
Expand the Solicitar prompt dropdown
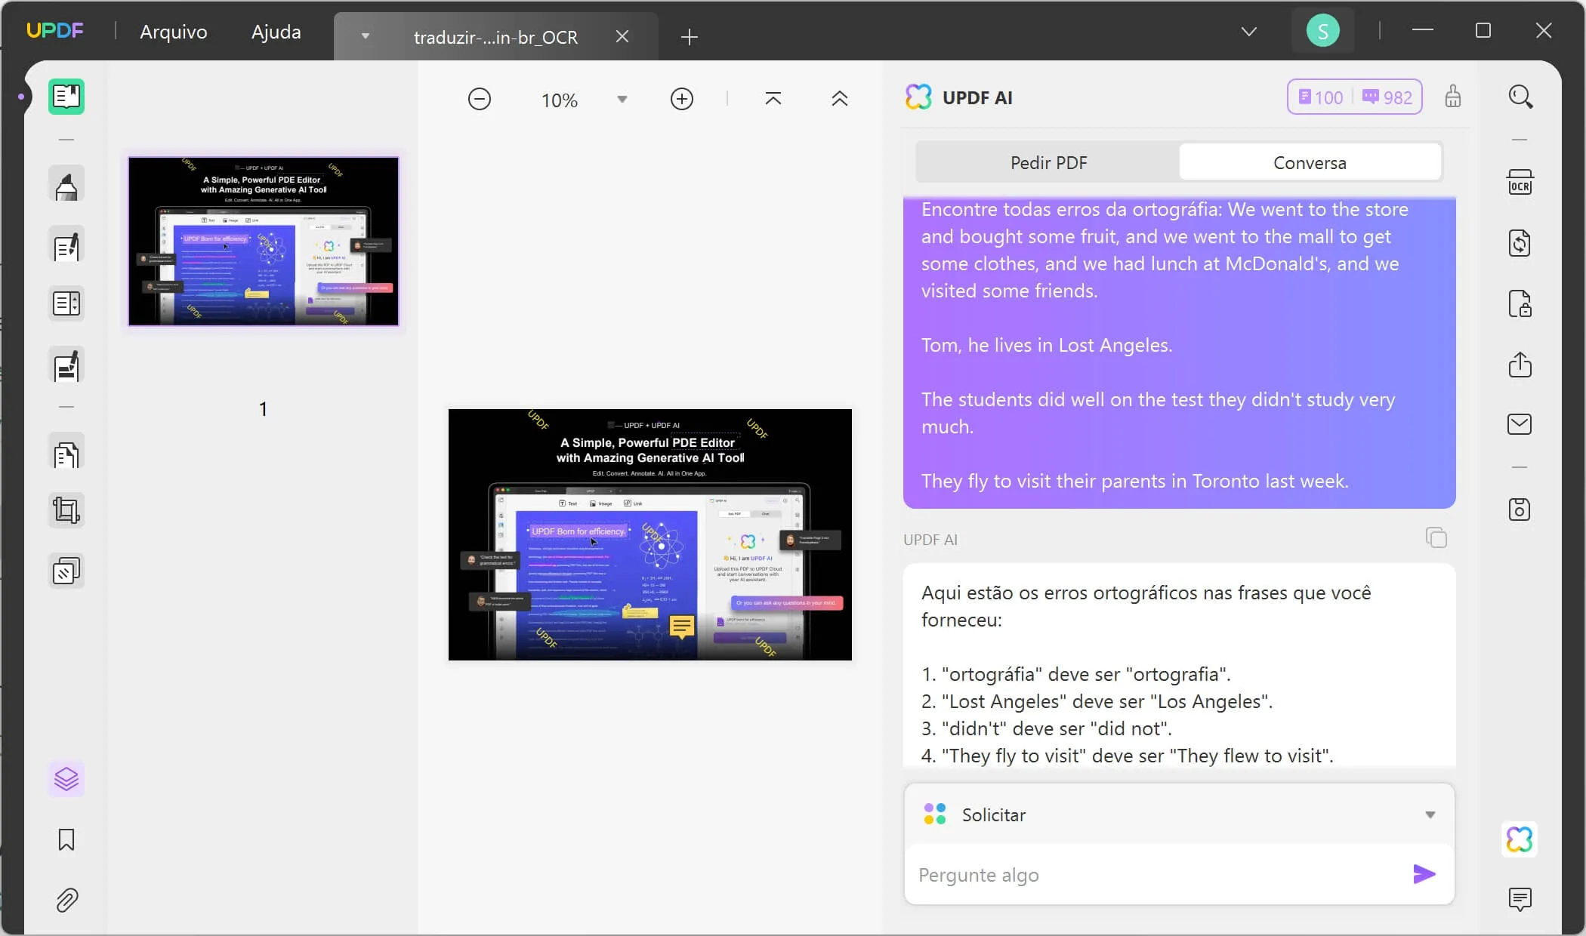point(1430,814)
